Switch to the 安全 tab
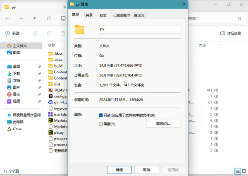248x176 pixels. pyautogui.click(x=103, y=15)
